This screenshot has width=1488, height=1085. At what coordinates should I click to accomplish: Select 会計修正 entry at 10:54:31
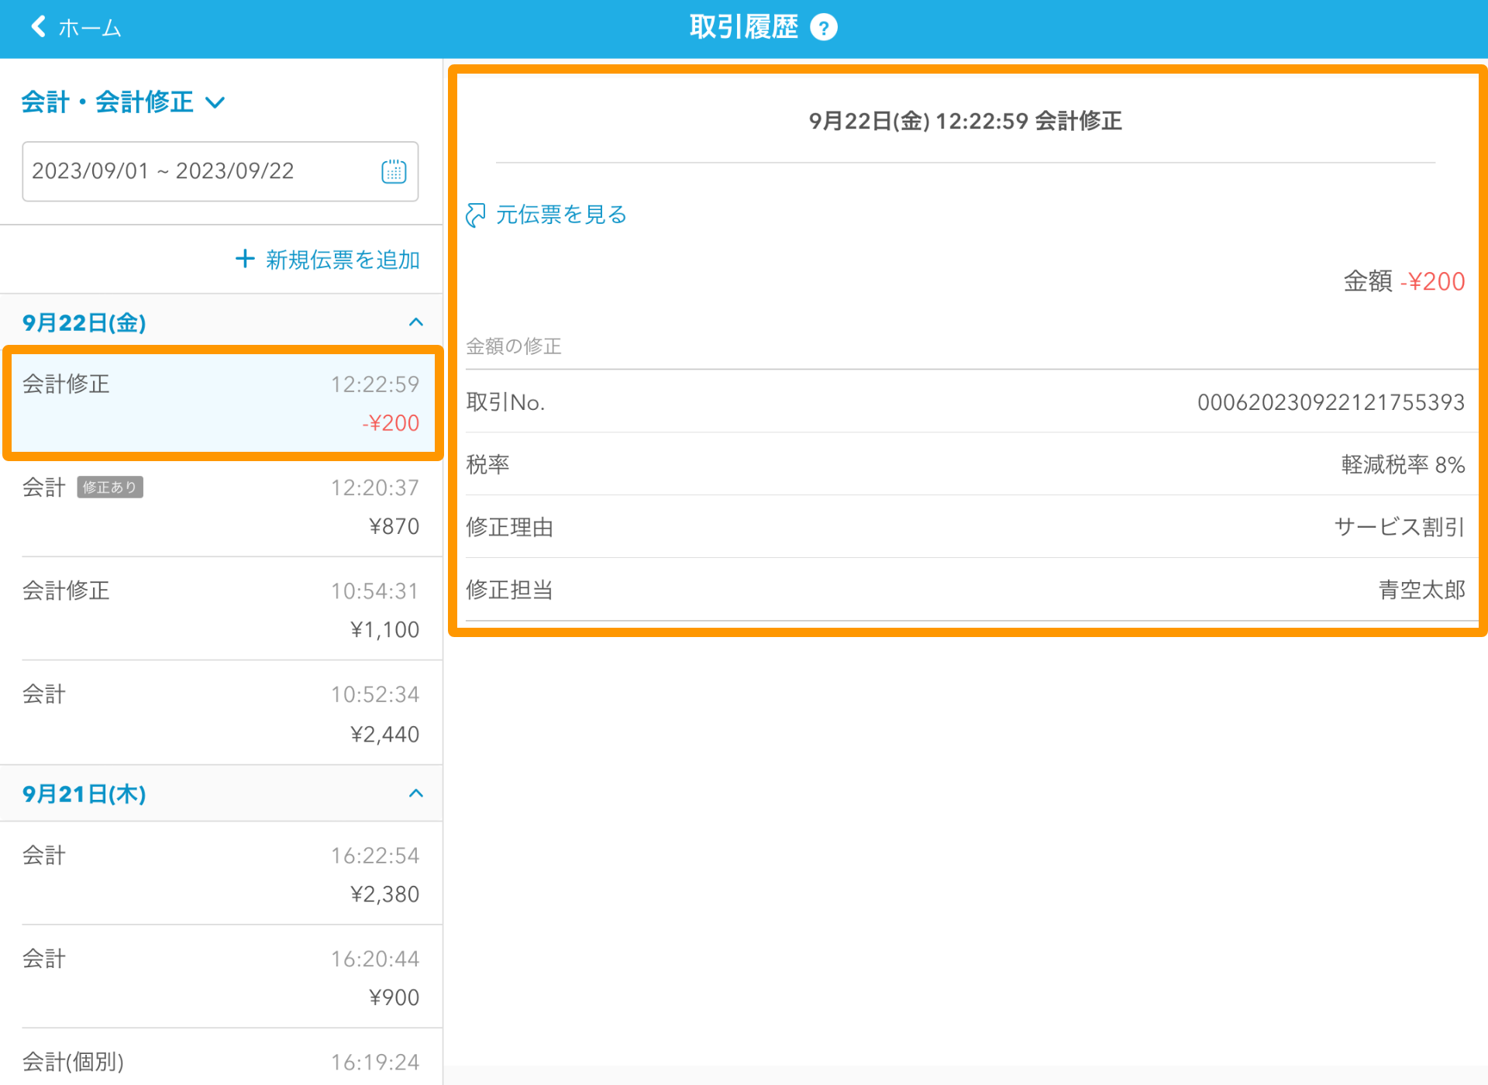[222, 609]
